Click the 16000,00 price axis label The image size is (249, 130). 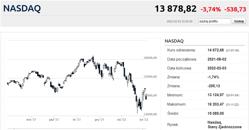pos(150,58)
